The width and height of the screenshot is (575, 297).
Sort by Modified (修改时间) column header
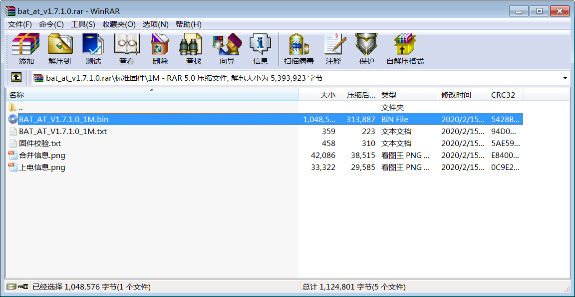coord(463,95)
